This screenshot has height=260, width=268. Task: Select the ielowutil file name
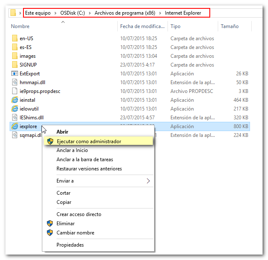29,109
